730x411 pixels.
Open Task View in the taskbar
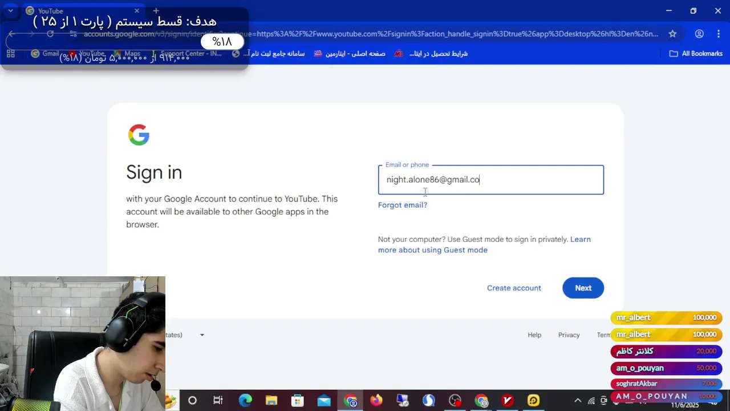218,401
